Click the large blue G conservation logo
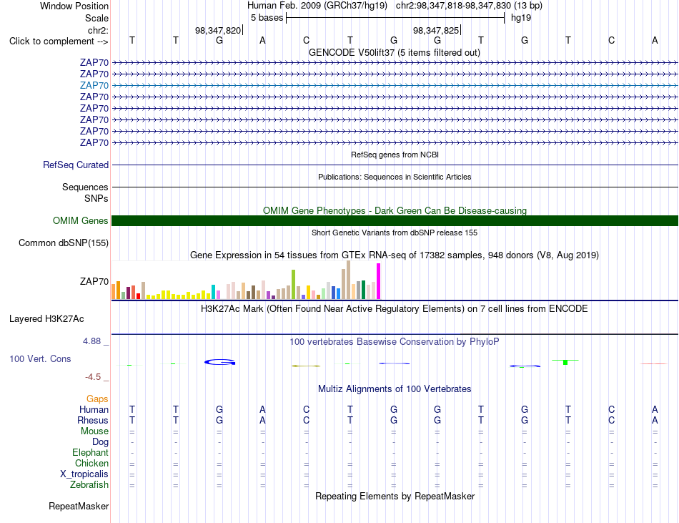Image resolution: width=679 pixels, height=523 pixels. pos(220,362)
